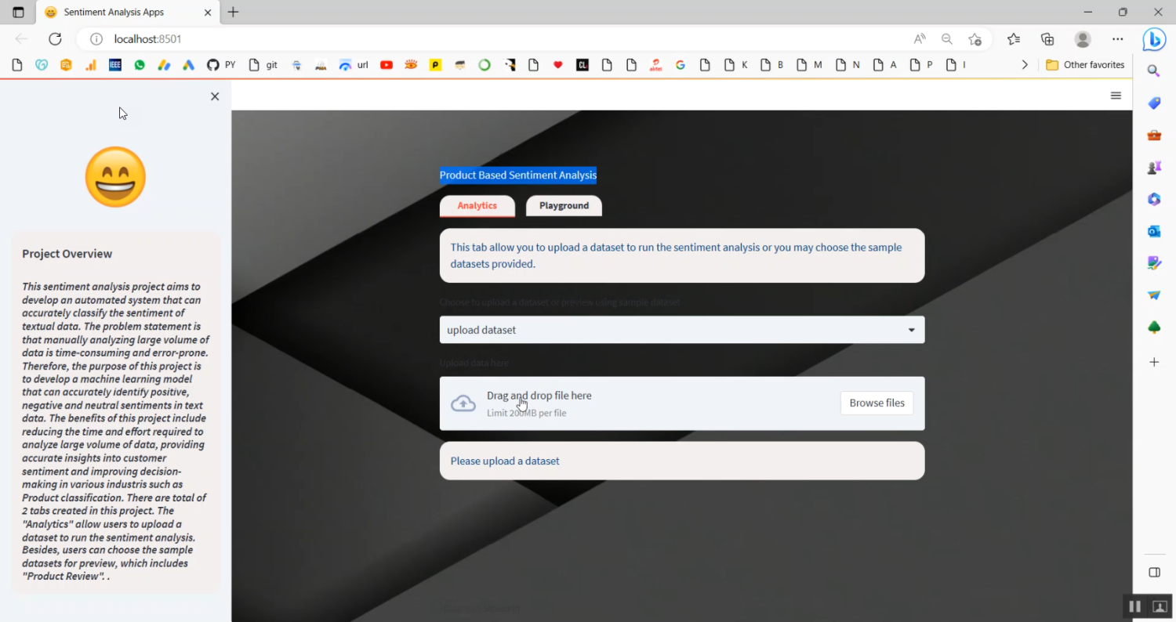
Task: Click the cloud upload icon
Action: tap(463, 403)
